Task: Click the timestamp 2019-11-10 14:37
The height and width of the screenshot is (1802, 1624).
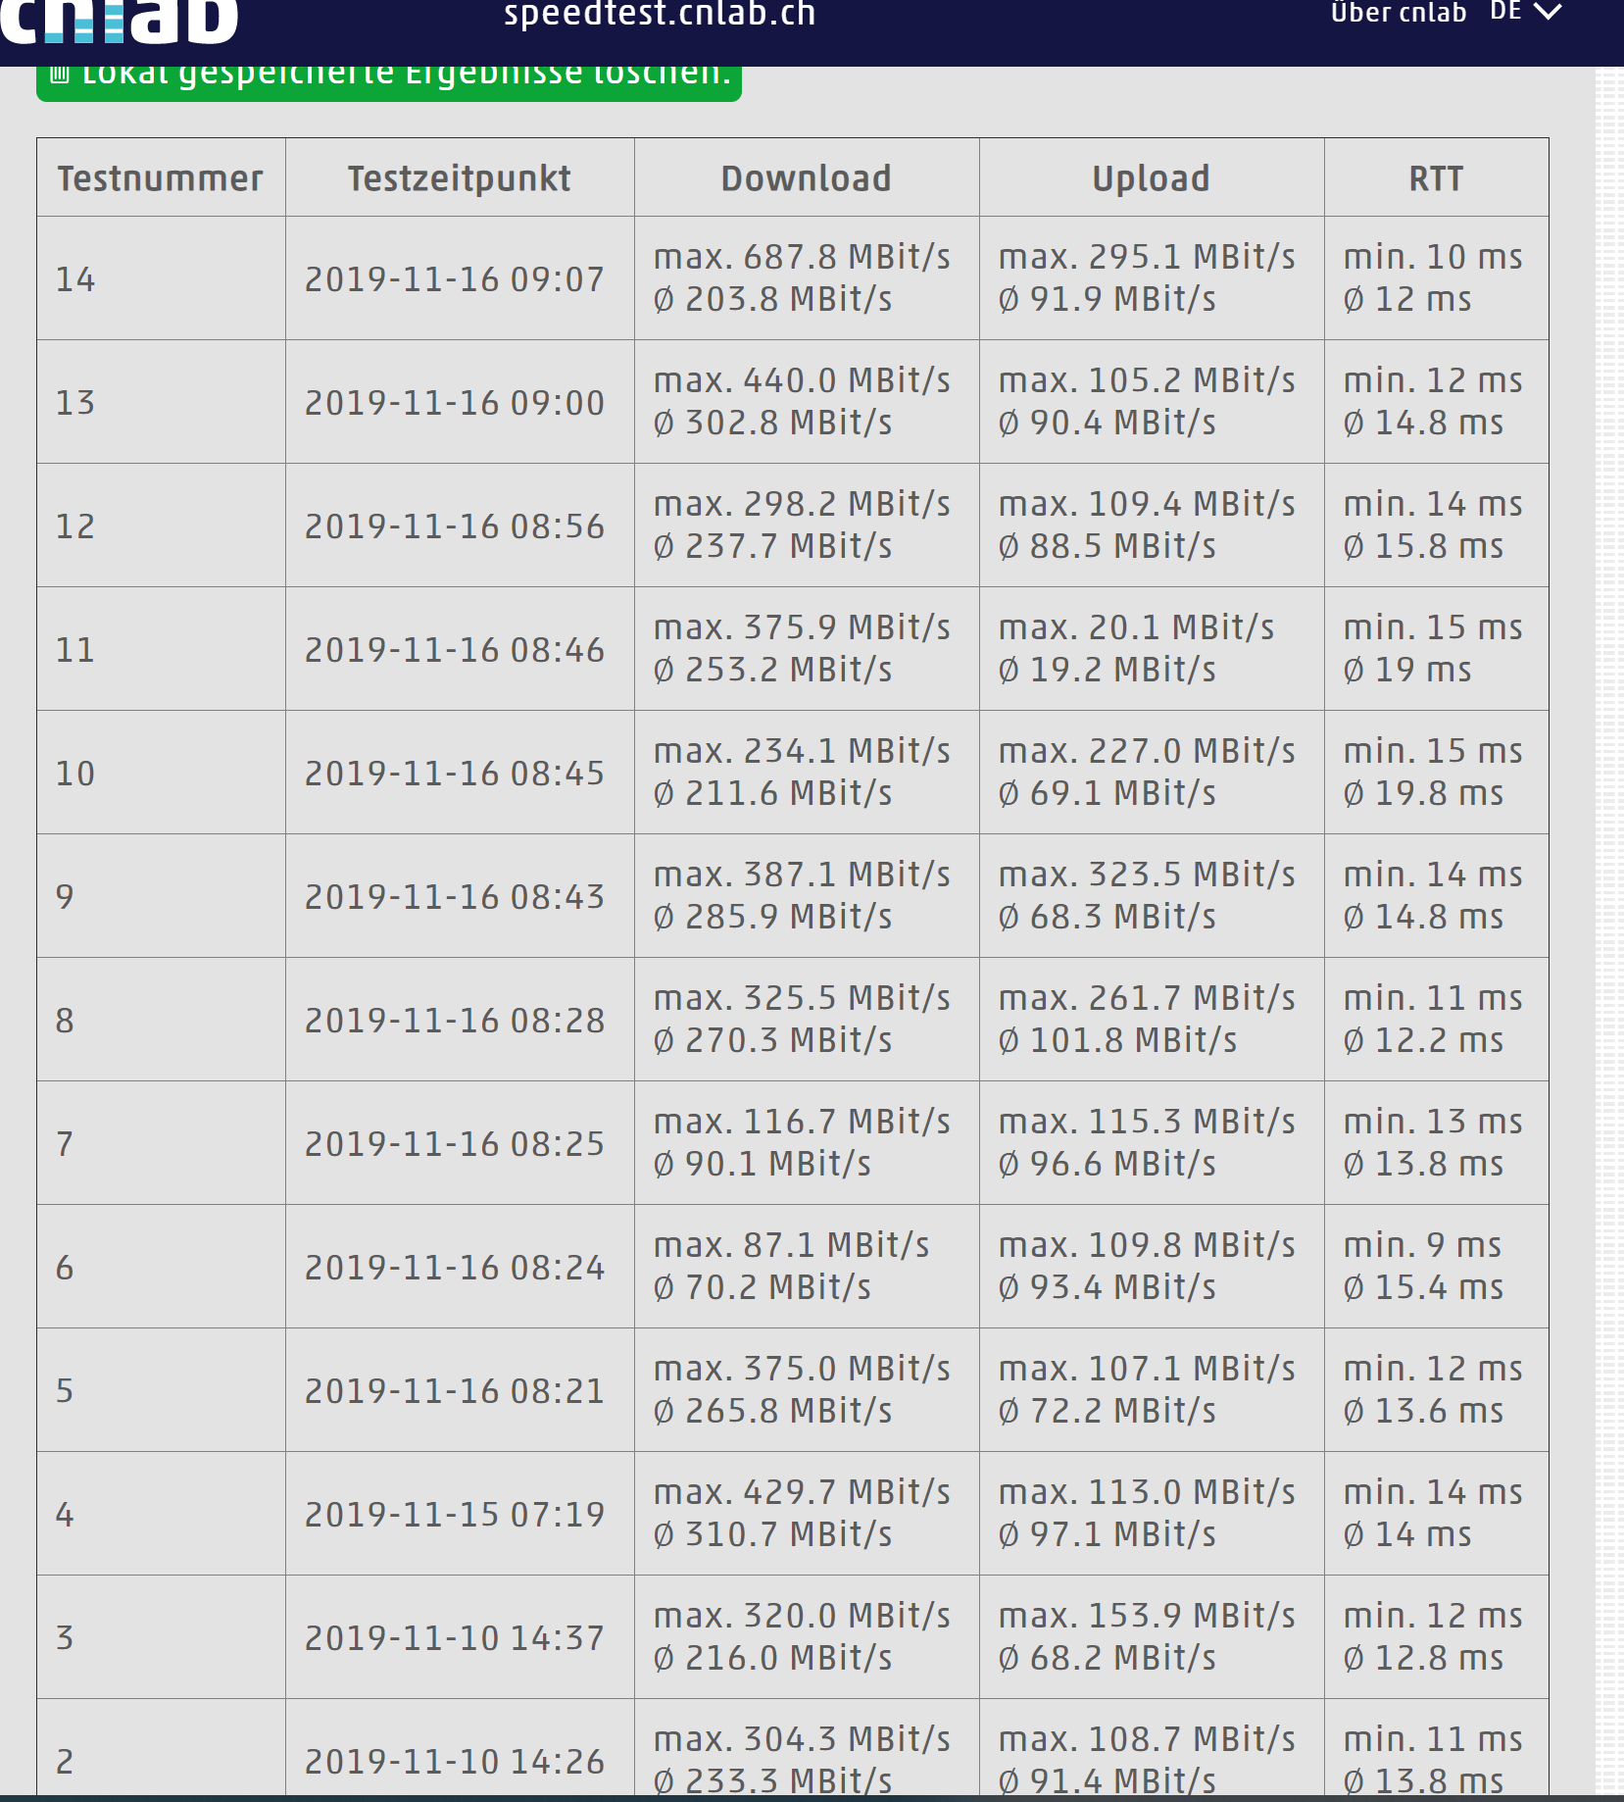Action: [455, 1638]
